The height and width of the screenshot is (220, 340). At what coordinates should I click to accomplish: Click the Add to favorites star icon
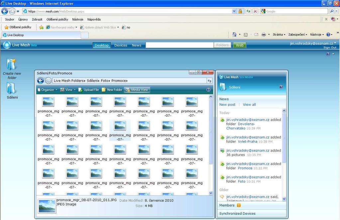pos(42,27)
